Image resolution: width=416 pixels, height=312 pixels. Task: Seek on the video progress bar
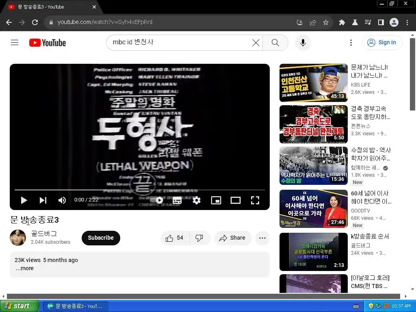tap(140, 190)
